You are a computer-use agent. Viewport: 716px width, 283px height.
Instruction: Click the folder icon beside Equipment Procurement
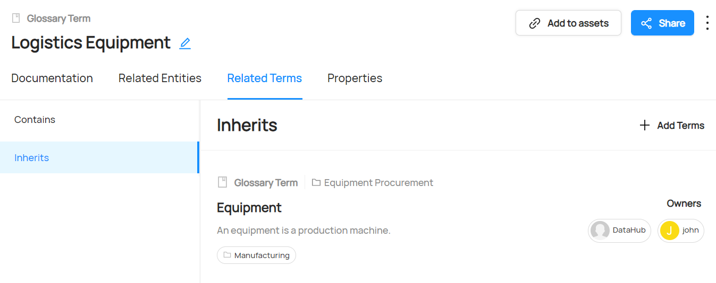coord(316,183)
